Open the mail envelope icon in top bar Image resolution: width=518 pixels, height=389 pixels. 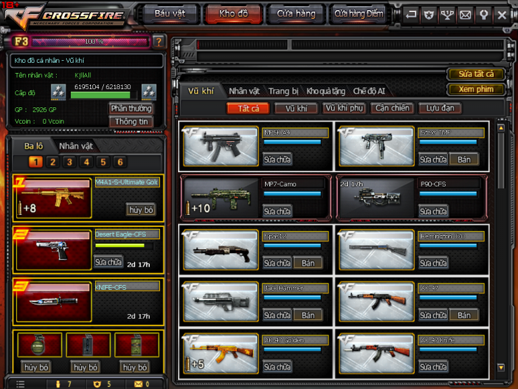coord(465,14)
